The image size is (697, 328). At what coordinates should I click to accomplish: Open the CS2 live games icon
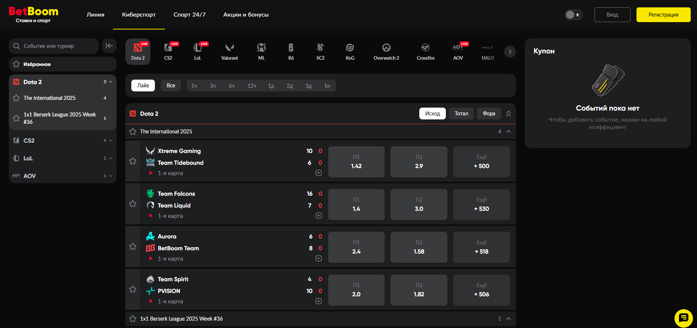coord(168,52)
